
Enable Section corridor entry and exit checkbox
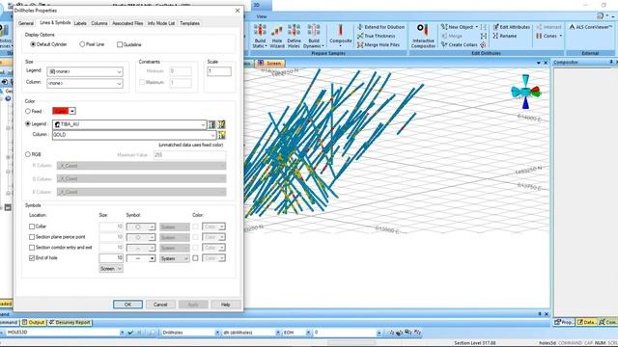32,248
